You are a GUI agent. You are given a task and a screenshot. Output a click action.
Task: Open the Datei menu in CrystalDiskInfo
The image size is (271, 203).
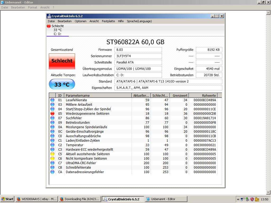[51, 21]
